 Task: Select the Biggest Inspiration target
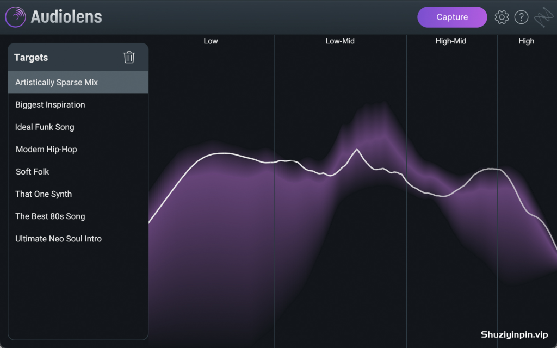coord(78,104)
